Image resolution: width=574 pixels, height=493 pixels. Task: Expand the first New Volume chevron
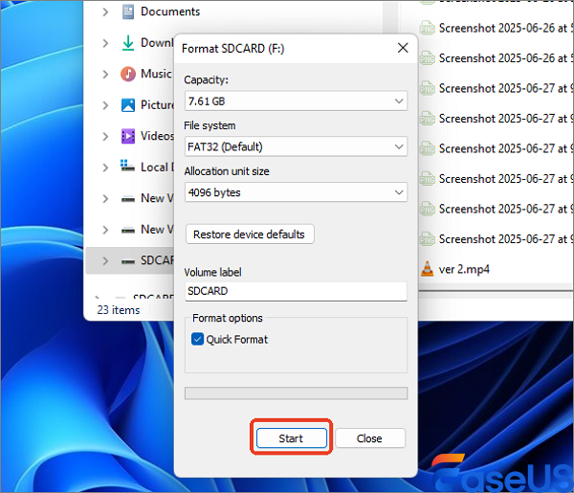(x=105, y=198)
